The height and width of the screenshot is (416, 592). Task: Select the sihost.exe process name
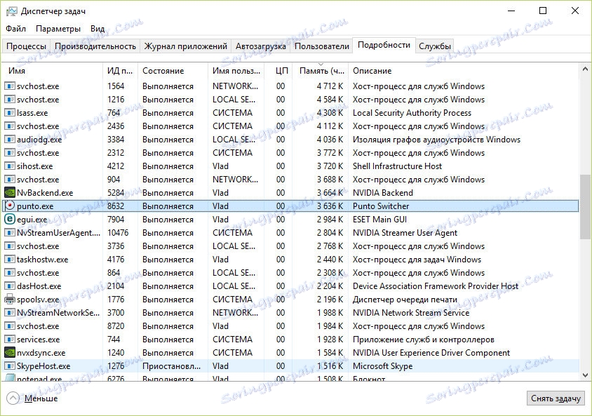35,166
